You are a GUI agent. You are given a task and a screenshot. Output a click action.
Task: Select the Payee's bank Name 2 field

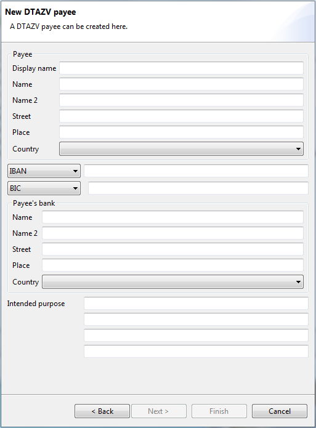click(x=172, y=233)
